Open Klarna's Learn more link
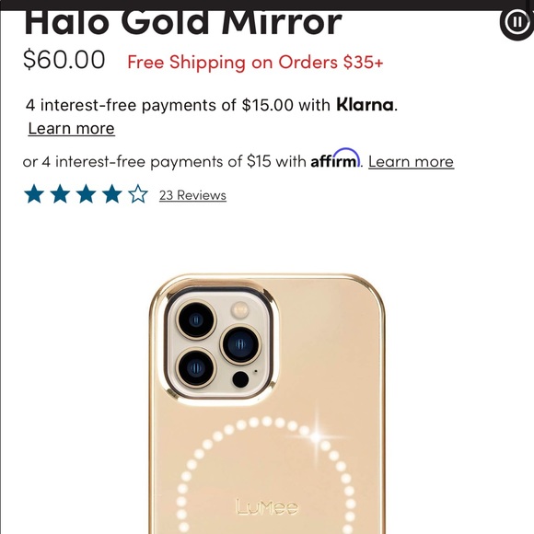The height and width of the screenshot is (534, 534). tap(71, 128)
